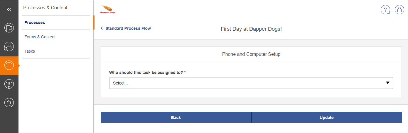
Task: Open help via the question mark icon
Action: (x=385, y=10)
